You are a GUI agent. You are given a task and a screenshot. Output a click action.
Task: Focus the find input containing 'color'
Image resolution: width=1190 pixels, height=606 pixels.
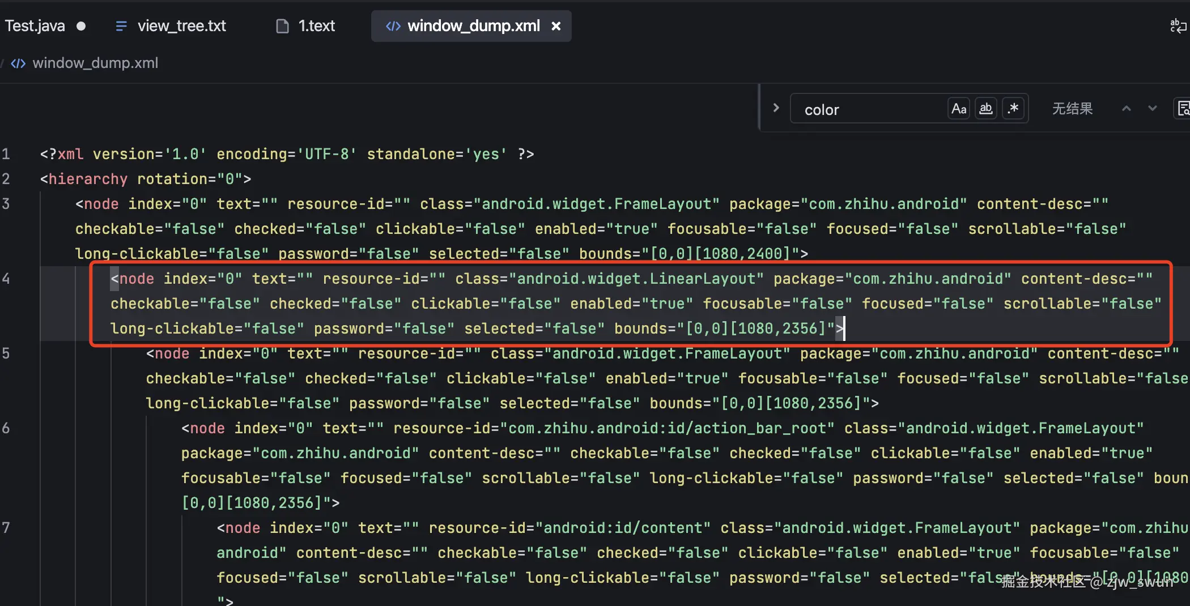point(873,109)
